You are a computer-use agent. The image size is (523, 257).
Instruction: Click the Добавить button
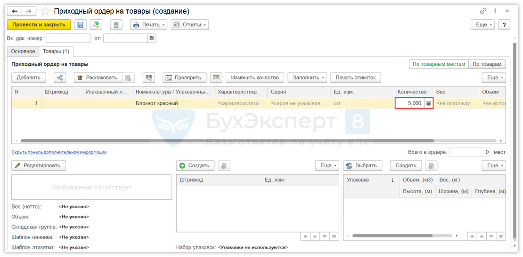click(29, 78)
